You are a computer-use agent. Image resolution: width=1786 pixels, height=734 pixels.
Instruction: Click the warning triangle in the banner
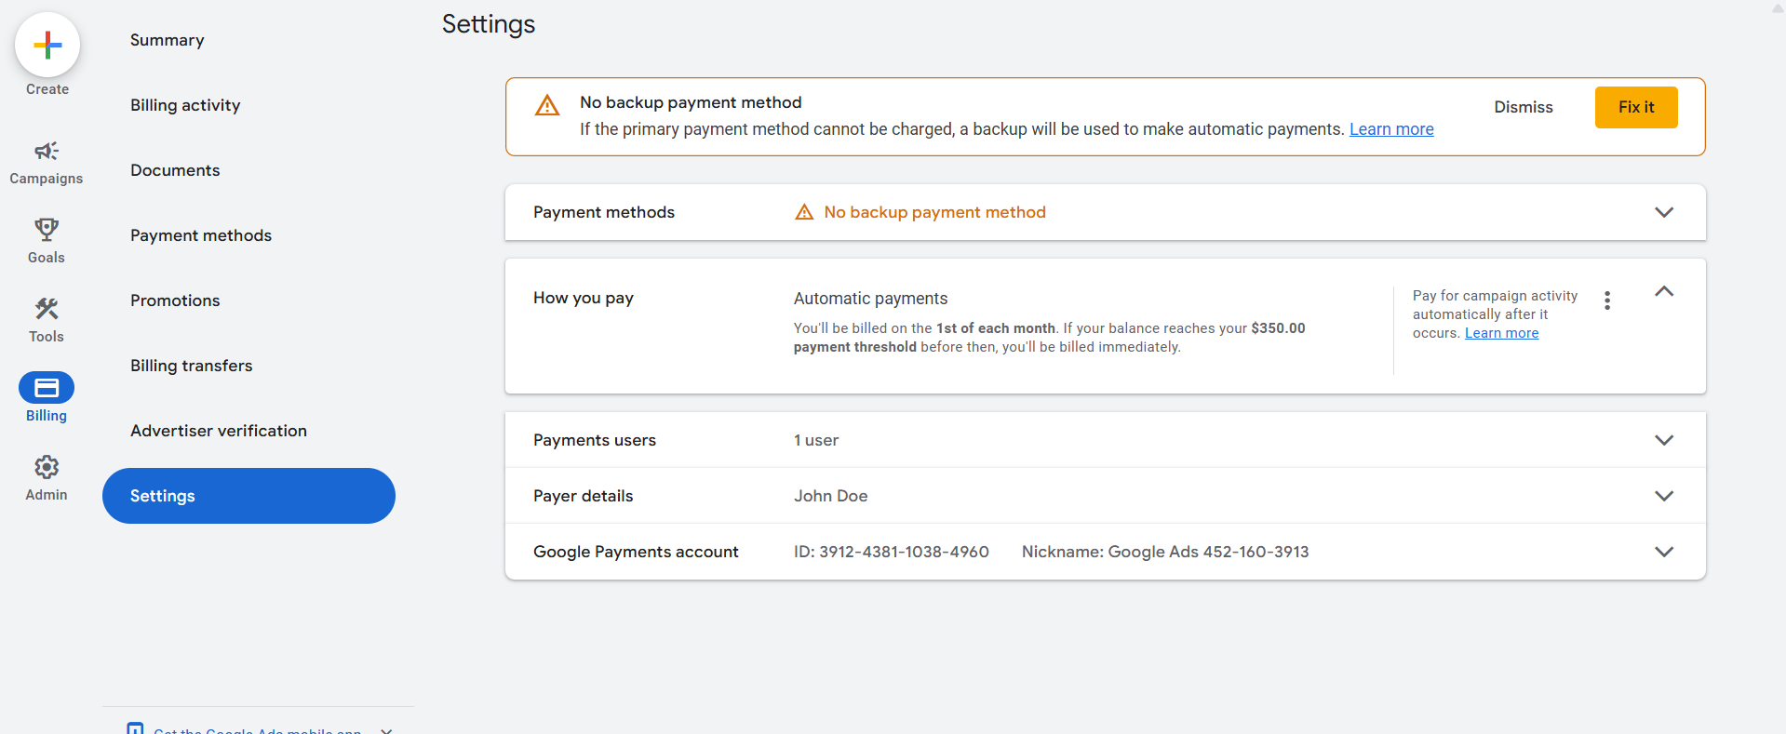547,105
